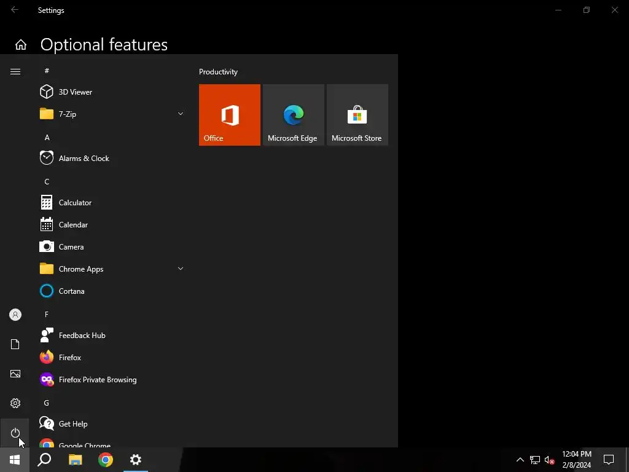This screenshot has width=629, height=472.
Task: Launch Calculator from the app list
Action: 112,203
